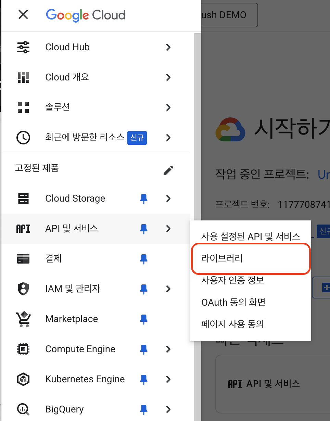
Task: Select 사용 설정된 API 및 서비스 in submenu
Action: [251, 236]
